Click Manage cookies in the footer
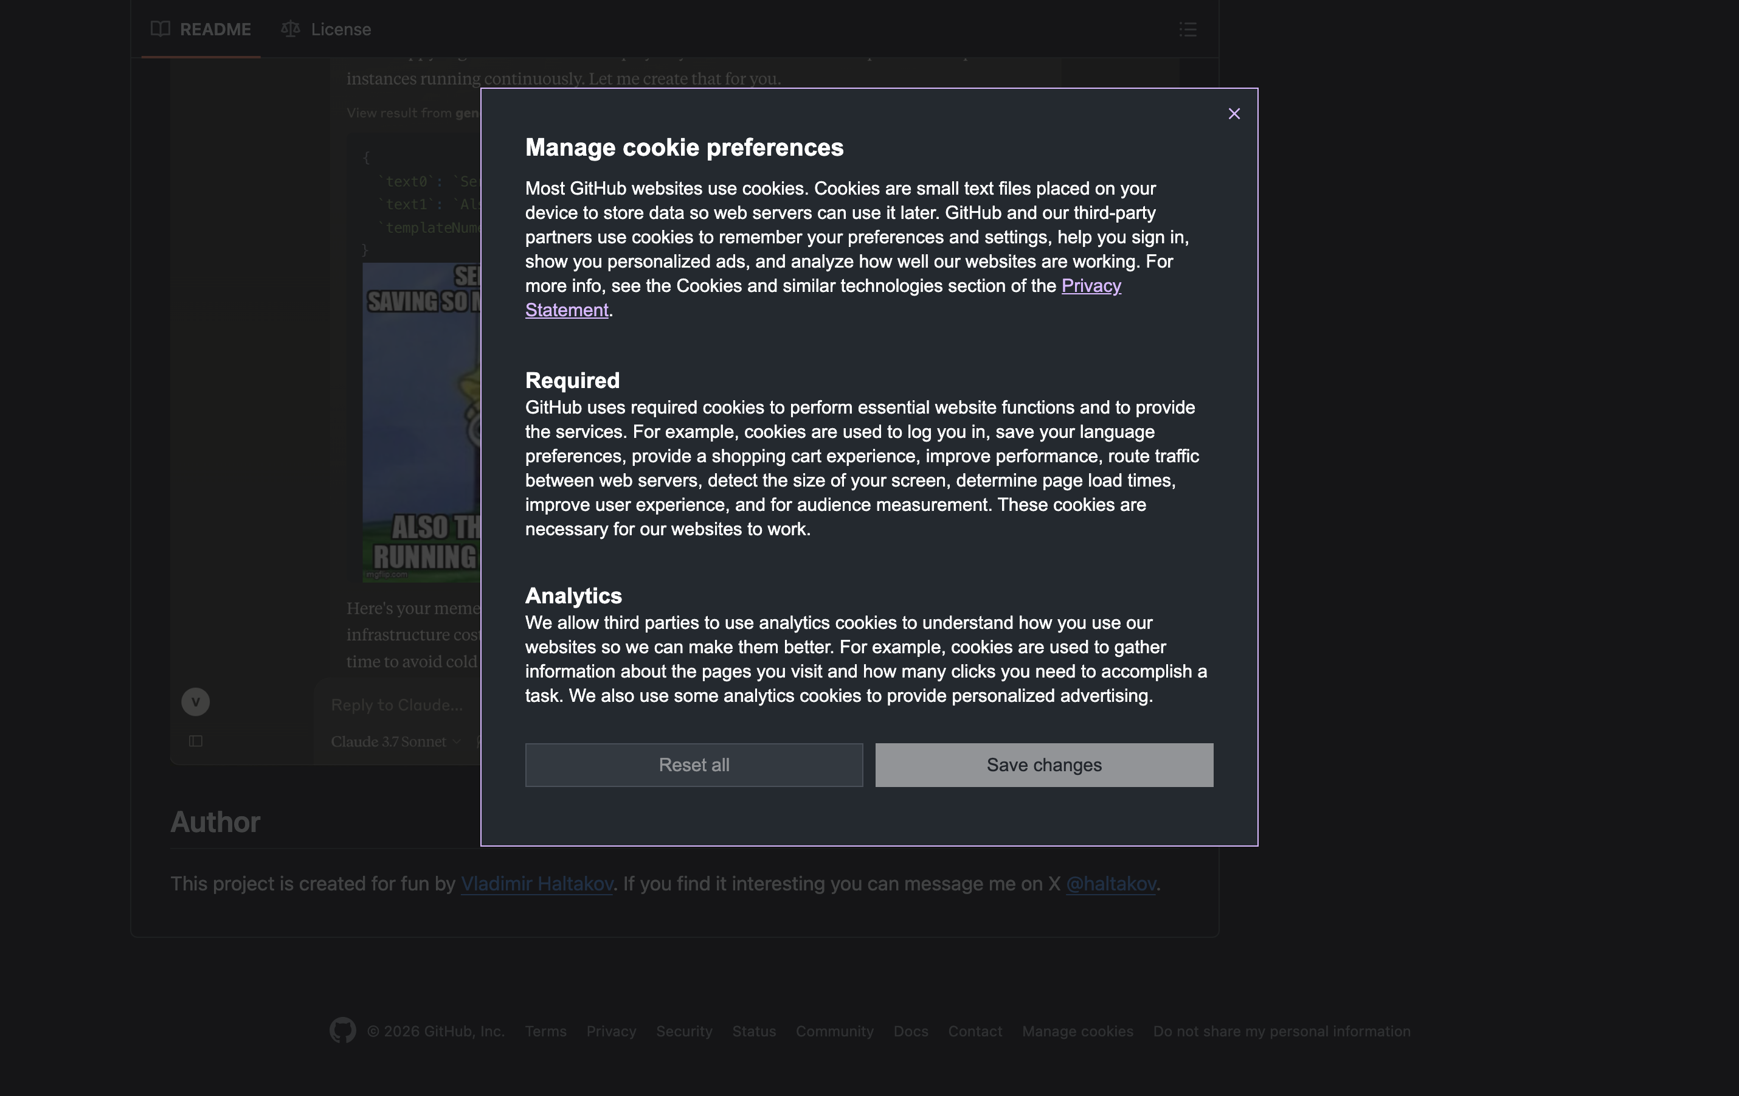The height and width of the screenshot is (1096, 1739). tap(1077, 1032)
